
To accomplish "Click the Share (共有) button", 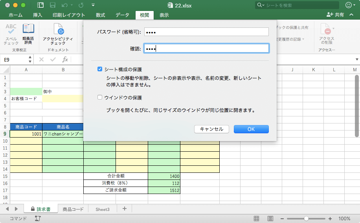I will tap(335, 15).
